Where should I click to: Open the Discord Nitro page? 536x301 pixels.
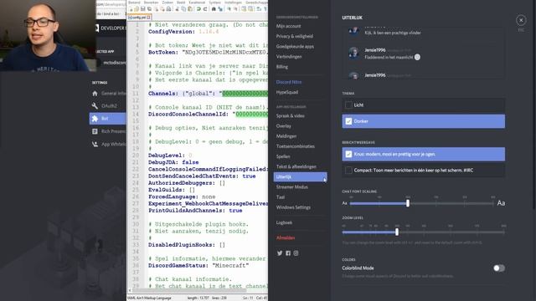289,82
